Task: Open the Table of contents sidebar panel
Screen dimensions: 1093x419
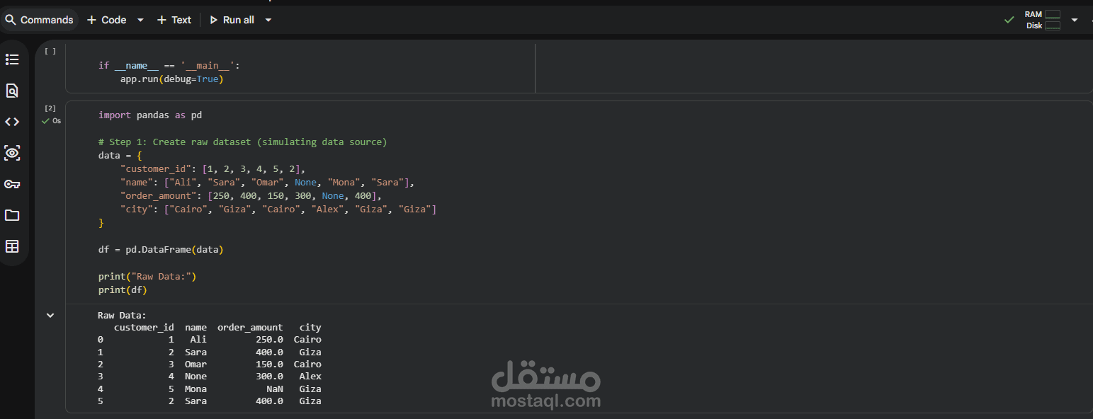Action: click(13, 59)
